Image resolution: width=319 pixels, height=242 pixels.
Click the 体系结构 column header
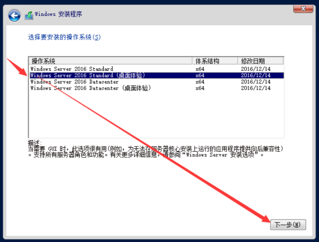215,61
